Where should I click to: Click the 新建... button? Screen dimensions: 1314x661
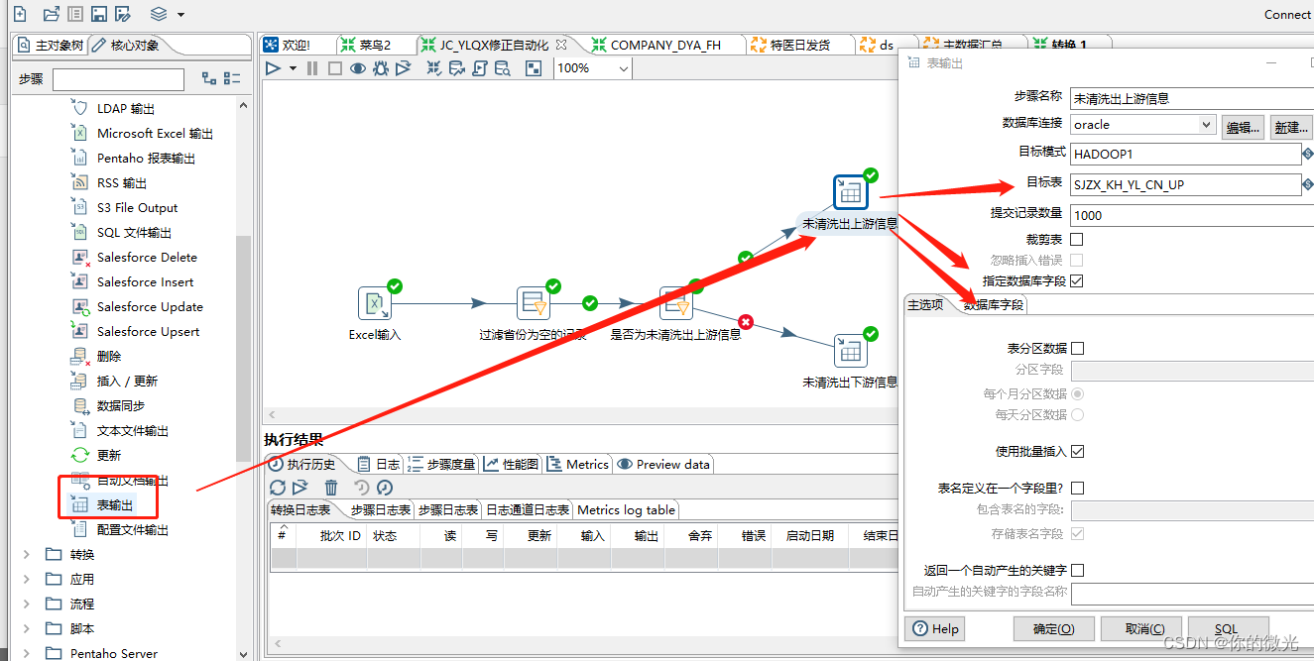click(x=1291, y=127)
